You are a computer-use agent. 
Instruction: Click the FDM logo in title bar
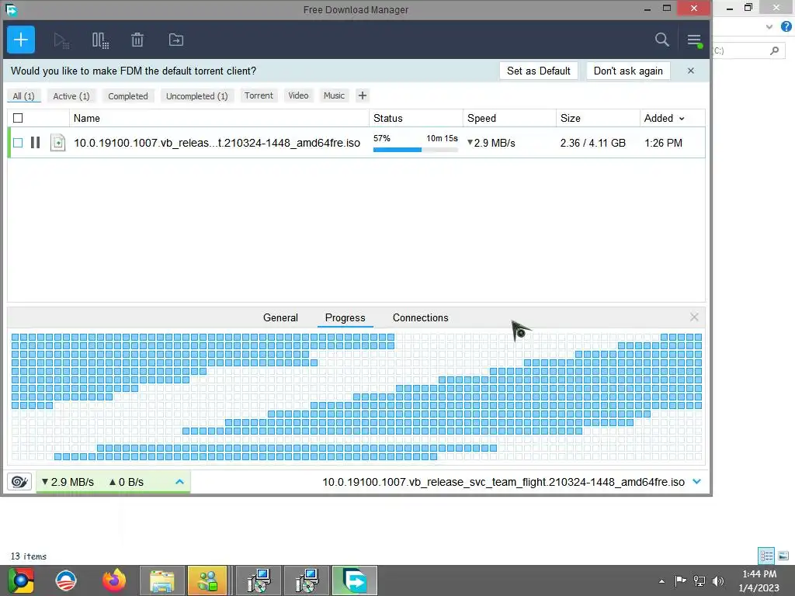click(11, 9)
